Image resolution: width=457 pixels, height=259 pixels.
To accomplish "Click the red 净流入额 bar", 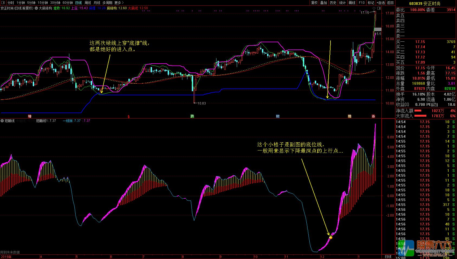I will point(418,111).
